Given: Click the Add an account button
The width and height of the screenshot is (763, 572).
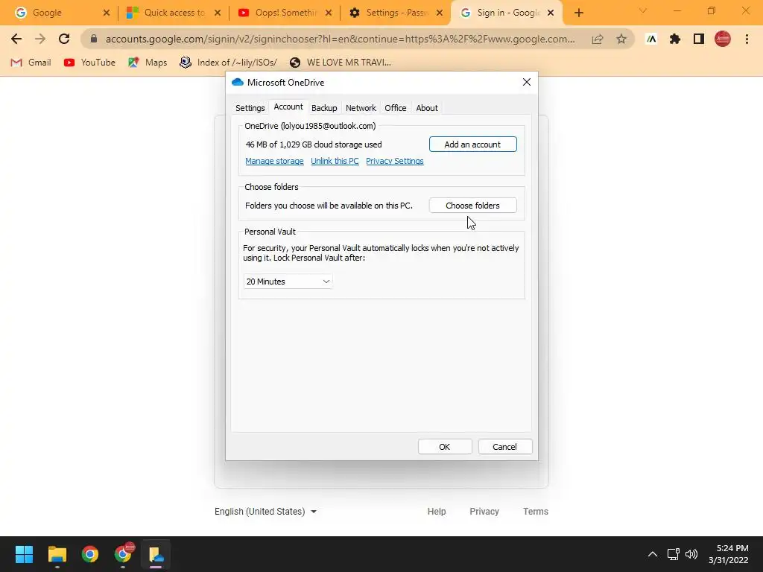Looking at the screenshot, I should [x=472, y=144].
